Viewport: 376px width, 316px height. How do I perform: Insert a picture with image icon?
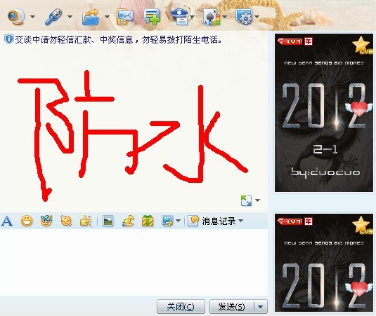tap(108, 221)
